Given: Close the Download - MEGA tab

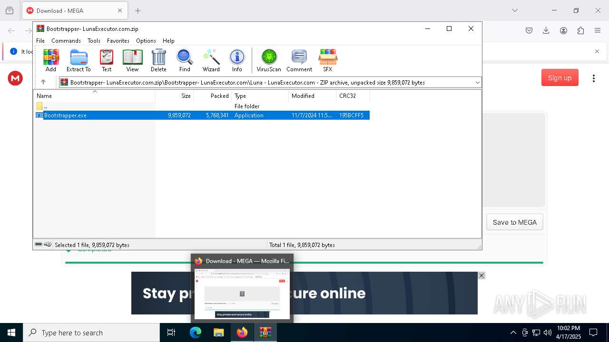Looking at the screenshot, I should click(120, 10).
